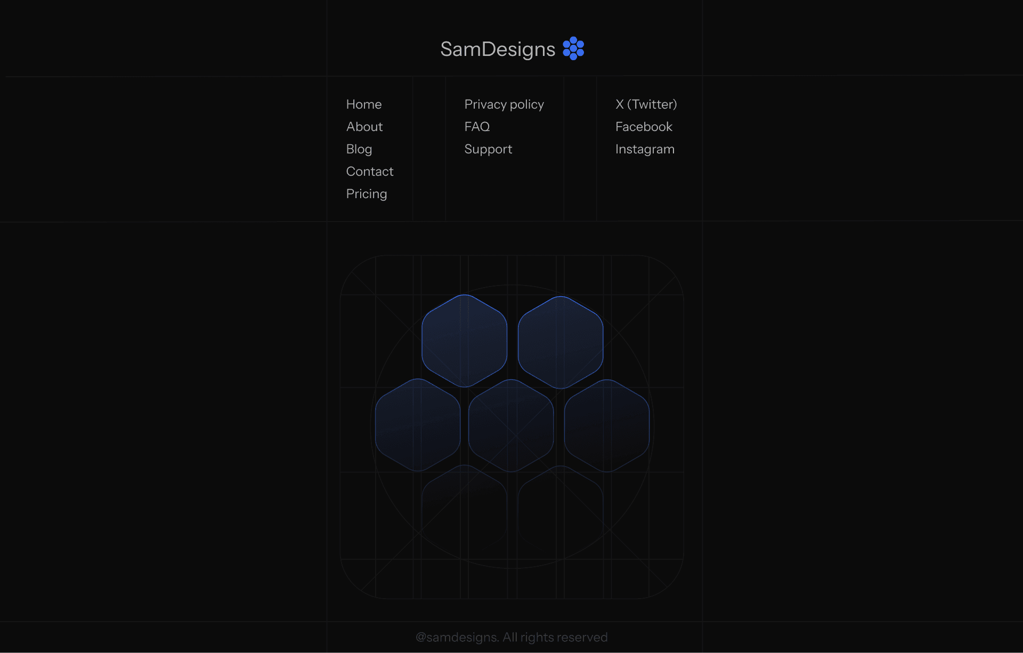Image resolution: width=1023 pixels, height=653 pixels.
Task: Open the Support link
Action: click(x=488, y=149)
